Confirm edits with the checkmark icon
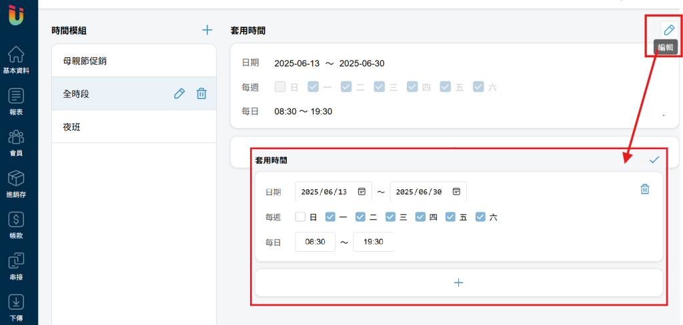The height and width of the screenshot is (325, 683). 654,160
